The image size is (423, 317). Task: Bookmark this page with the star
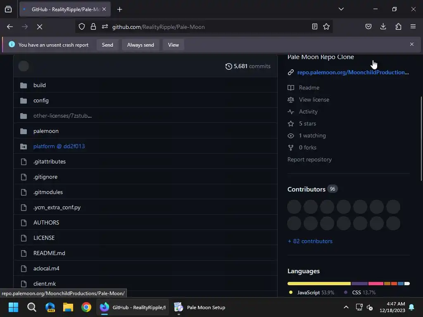tap(326, 26)
